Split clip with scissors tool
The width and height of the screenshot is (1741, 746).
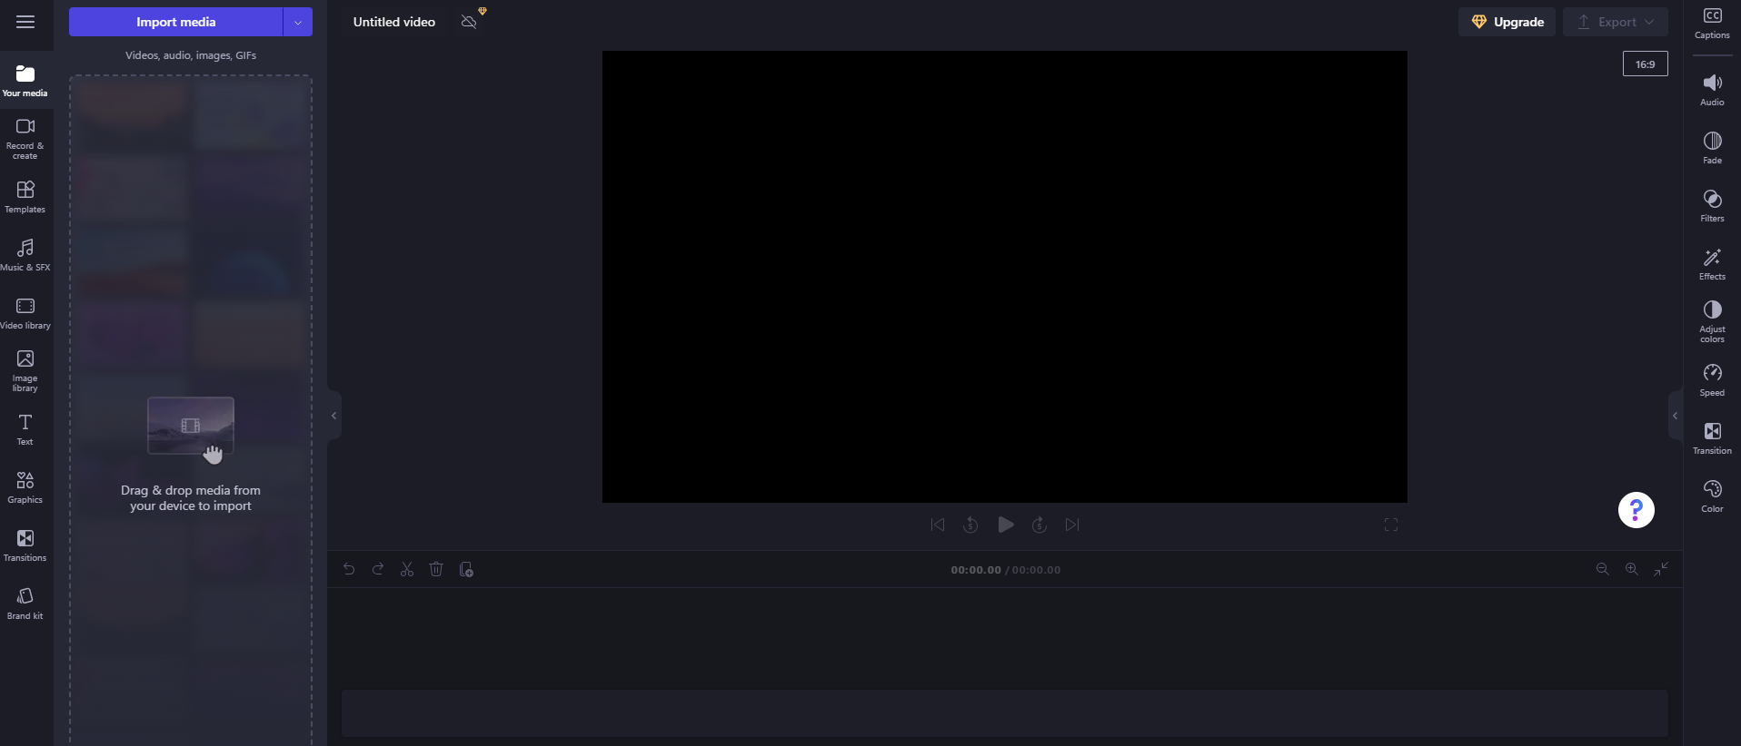click(x=407, y=569)
